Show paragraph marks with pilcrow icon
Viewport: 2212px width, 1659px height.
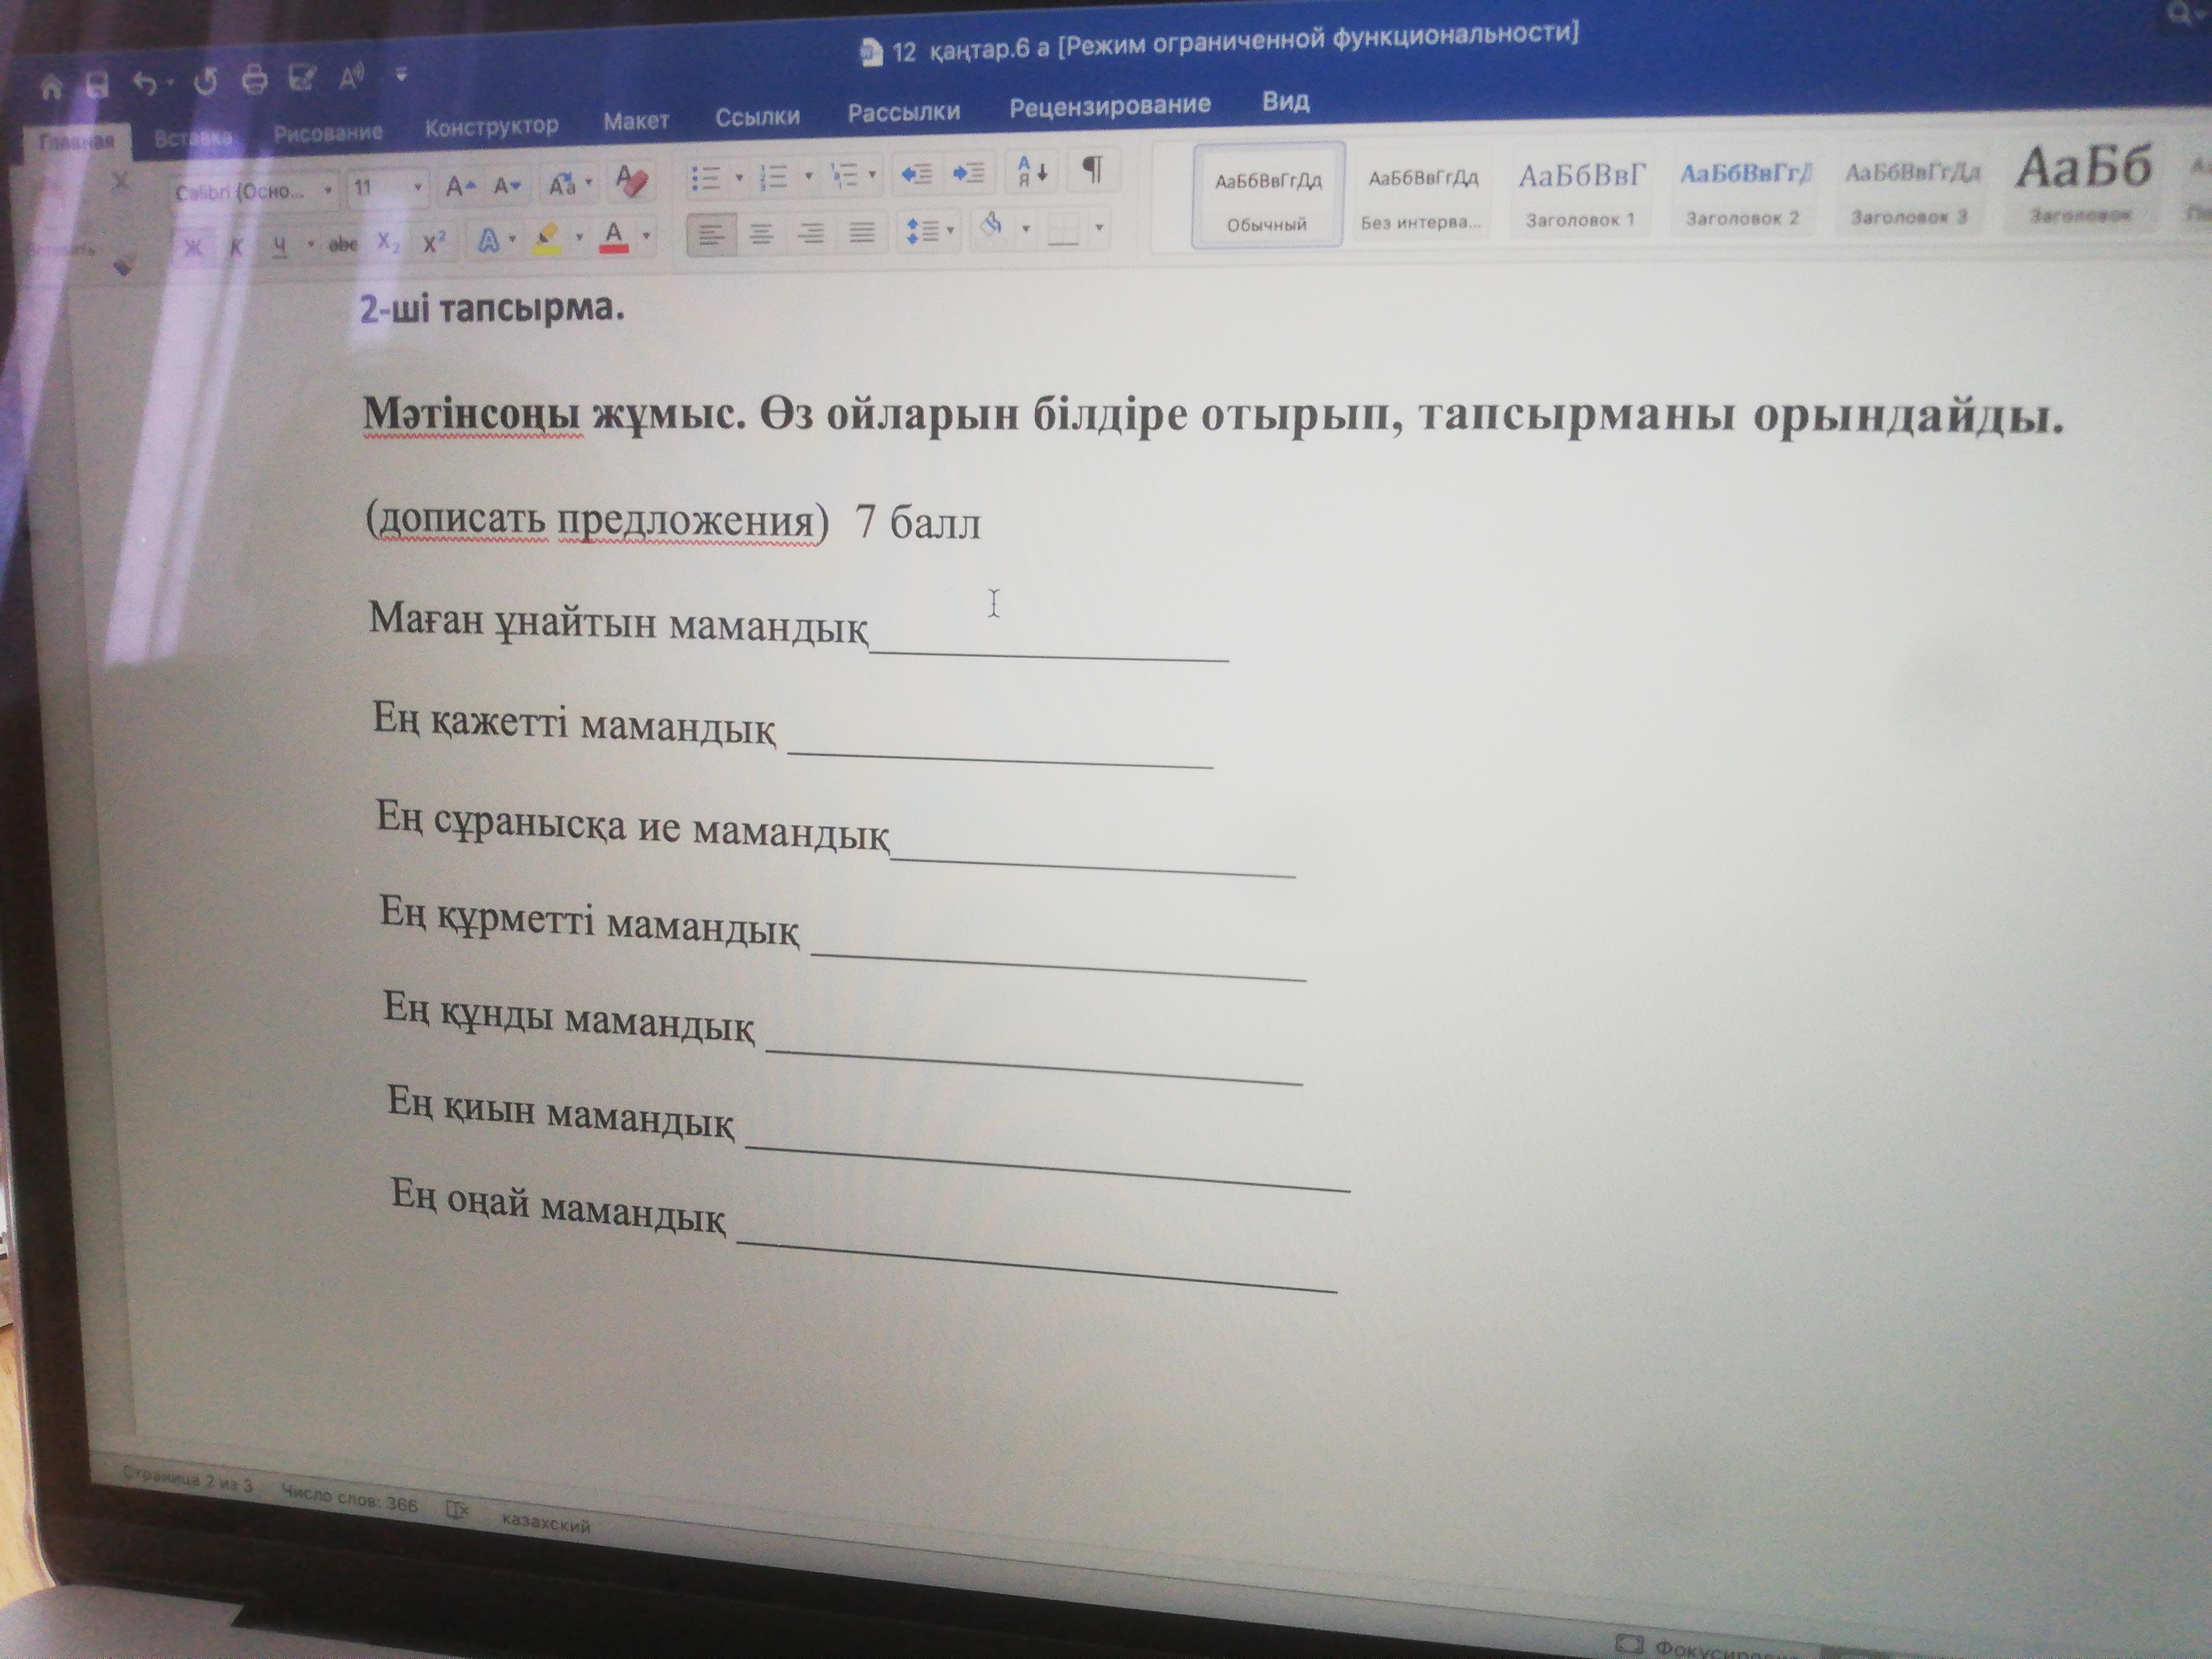pos(1093,171)
